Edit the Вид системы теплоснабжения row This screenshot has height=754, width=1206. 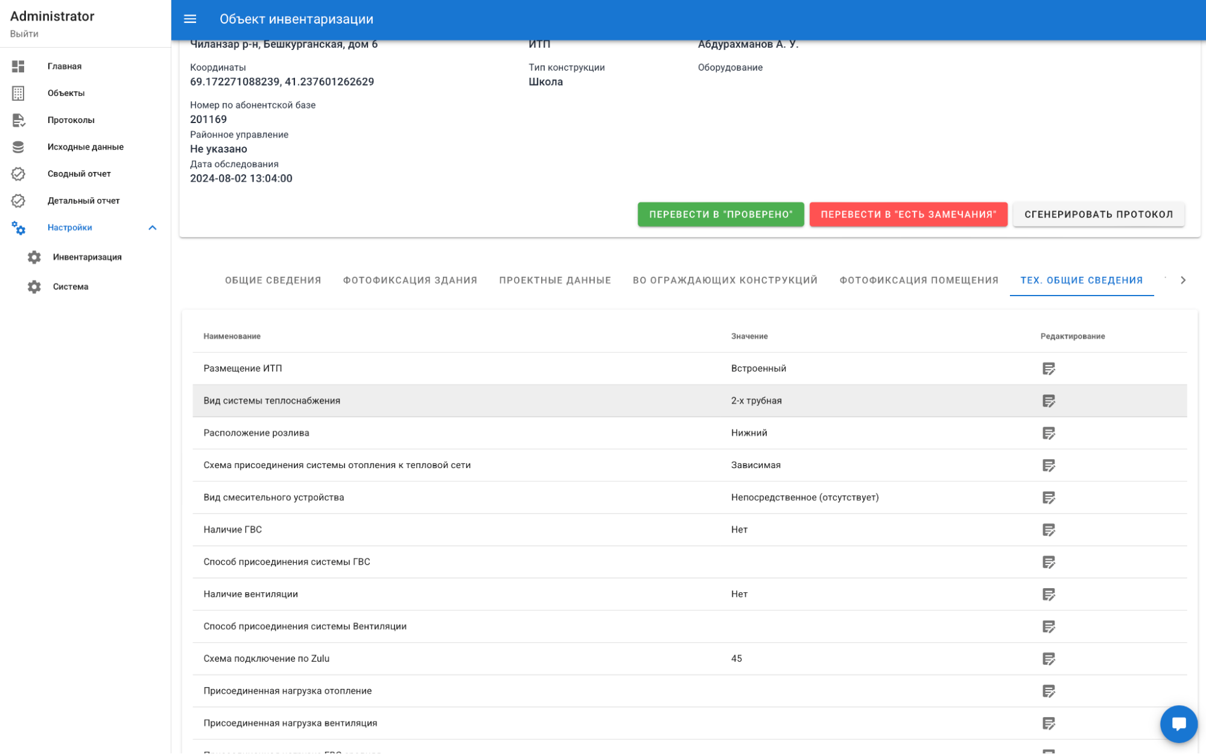click(1049, 401)
